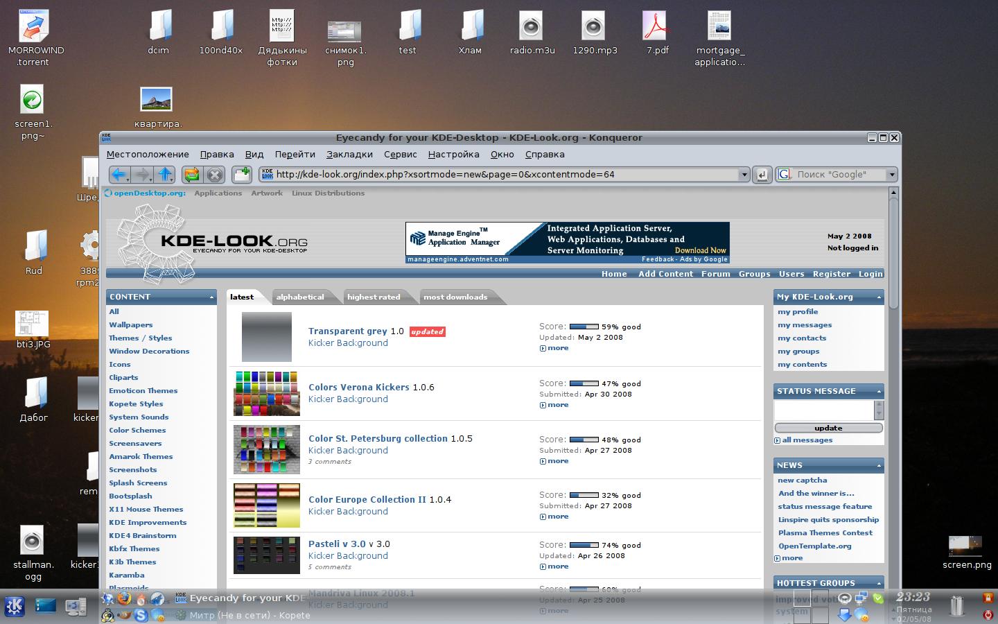Open a new tab with the toolbar icon
This screenshot has width=998, height=624.
pyautogui.click(x=241, y=175)
